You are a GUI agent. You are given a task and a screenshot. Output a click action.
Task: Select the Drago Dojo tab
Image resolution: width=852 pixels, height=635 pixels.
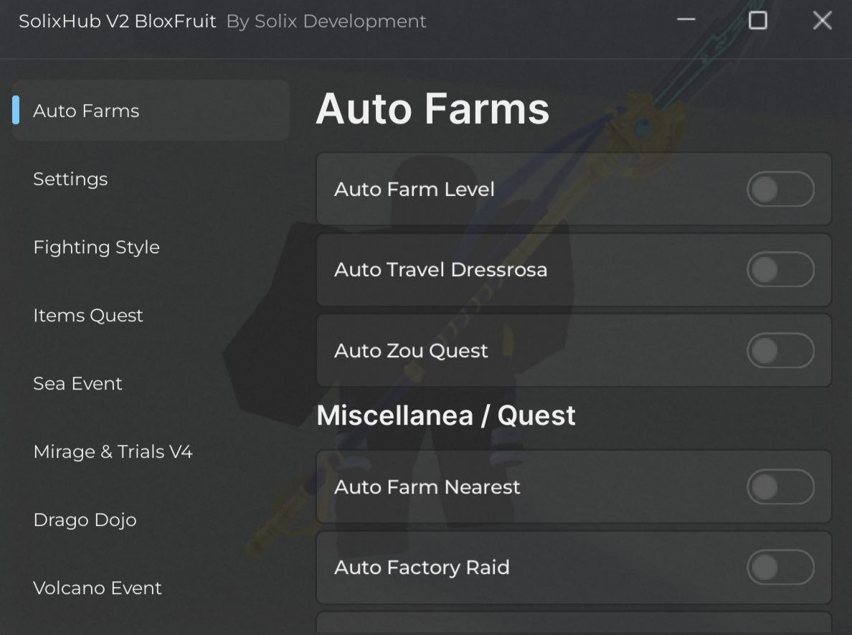[x=85, y=519]
